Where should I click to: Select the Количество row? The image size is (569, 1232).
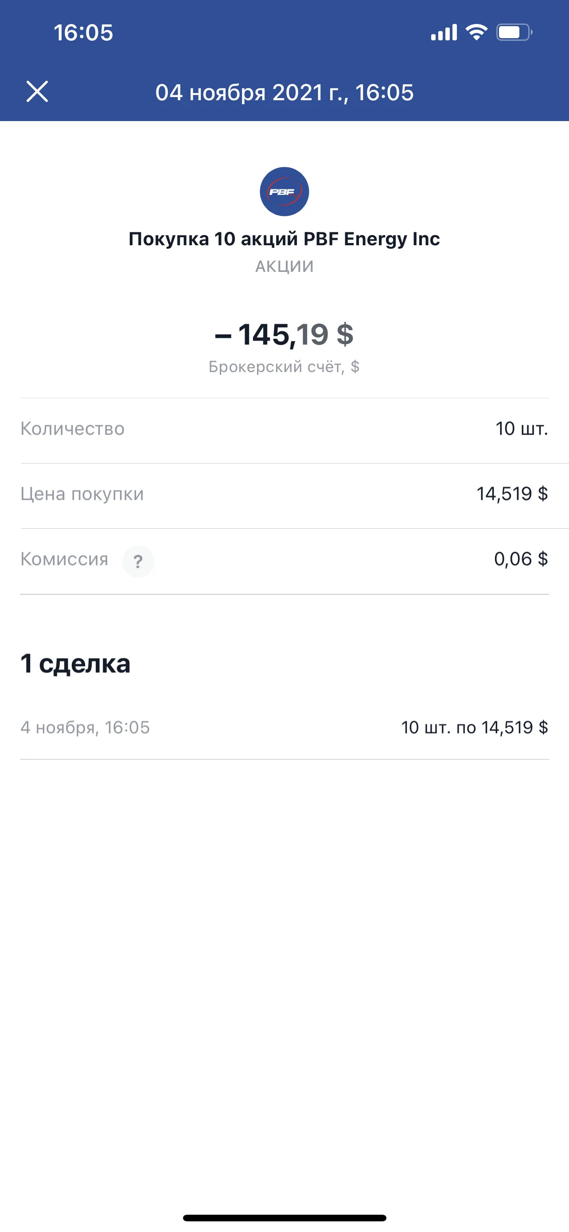pos(284,429)
